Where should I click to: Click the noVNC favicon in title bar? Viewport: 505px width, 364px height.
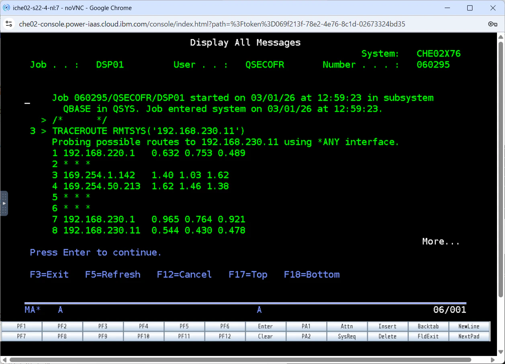coord(6,8)
